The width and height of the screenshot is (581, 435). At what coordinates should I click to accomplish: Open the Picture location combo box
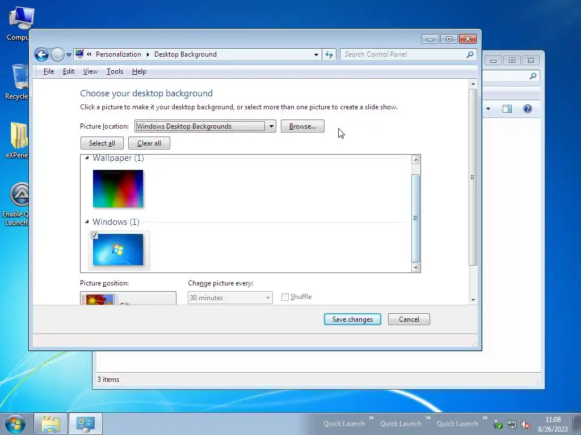tap(205, 126)
